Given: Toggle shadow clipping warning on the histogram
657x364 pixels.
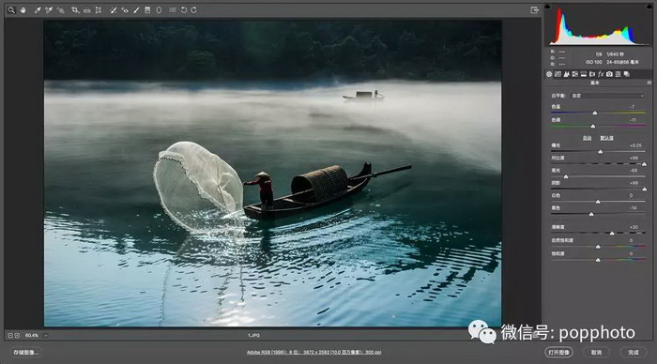Looking at the screenshot, I should (547, 7).
